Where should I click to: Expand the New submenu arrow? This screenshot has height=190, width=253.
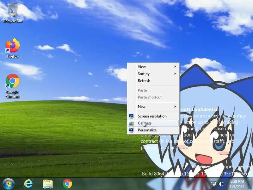(175, 107)
